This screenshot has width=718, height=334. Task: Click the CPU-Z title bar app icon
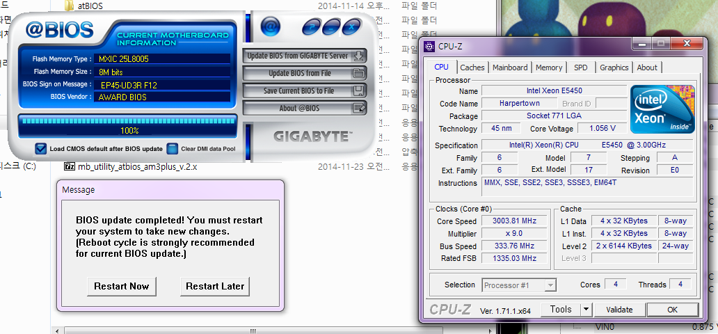429,46
